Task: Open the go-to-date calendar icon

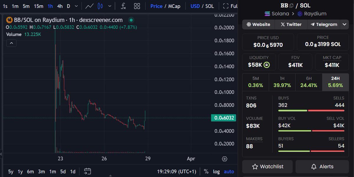Action: pyautogui.click(x=87, y=171)
